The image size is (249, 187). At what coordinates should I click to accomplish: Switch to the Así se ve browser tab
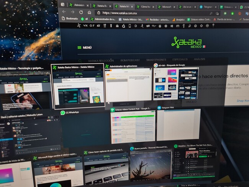(187, 7)
